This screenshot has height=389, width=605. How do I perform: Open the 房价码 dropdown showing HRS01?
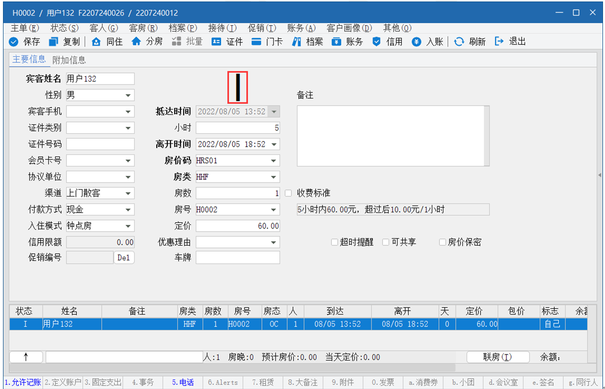tap(274, 161)
